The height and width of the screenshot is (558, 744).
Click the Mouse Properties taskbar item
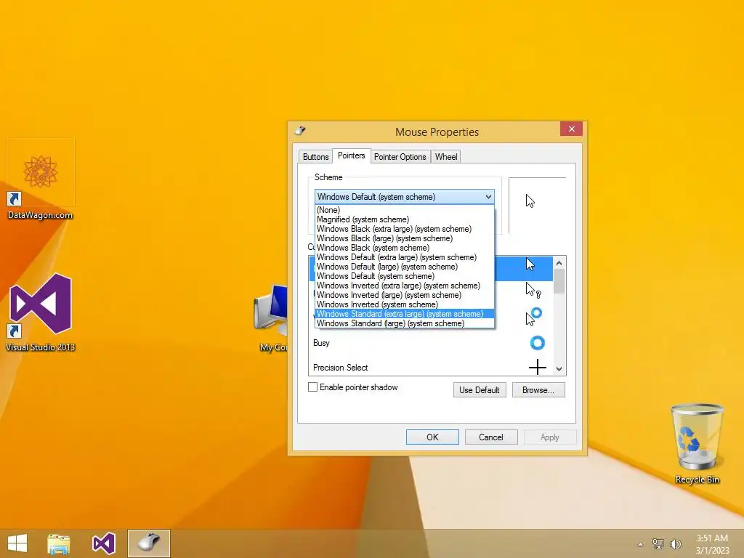(x=148, y=543)
